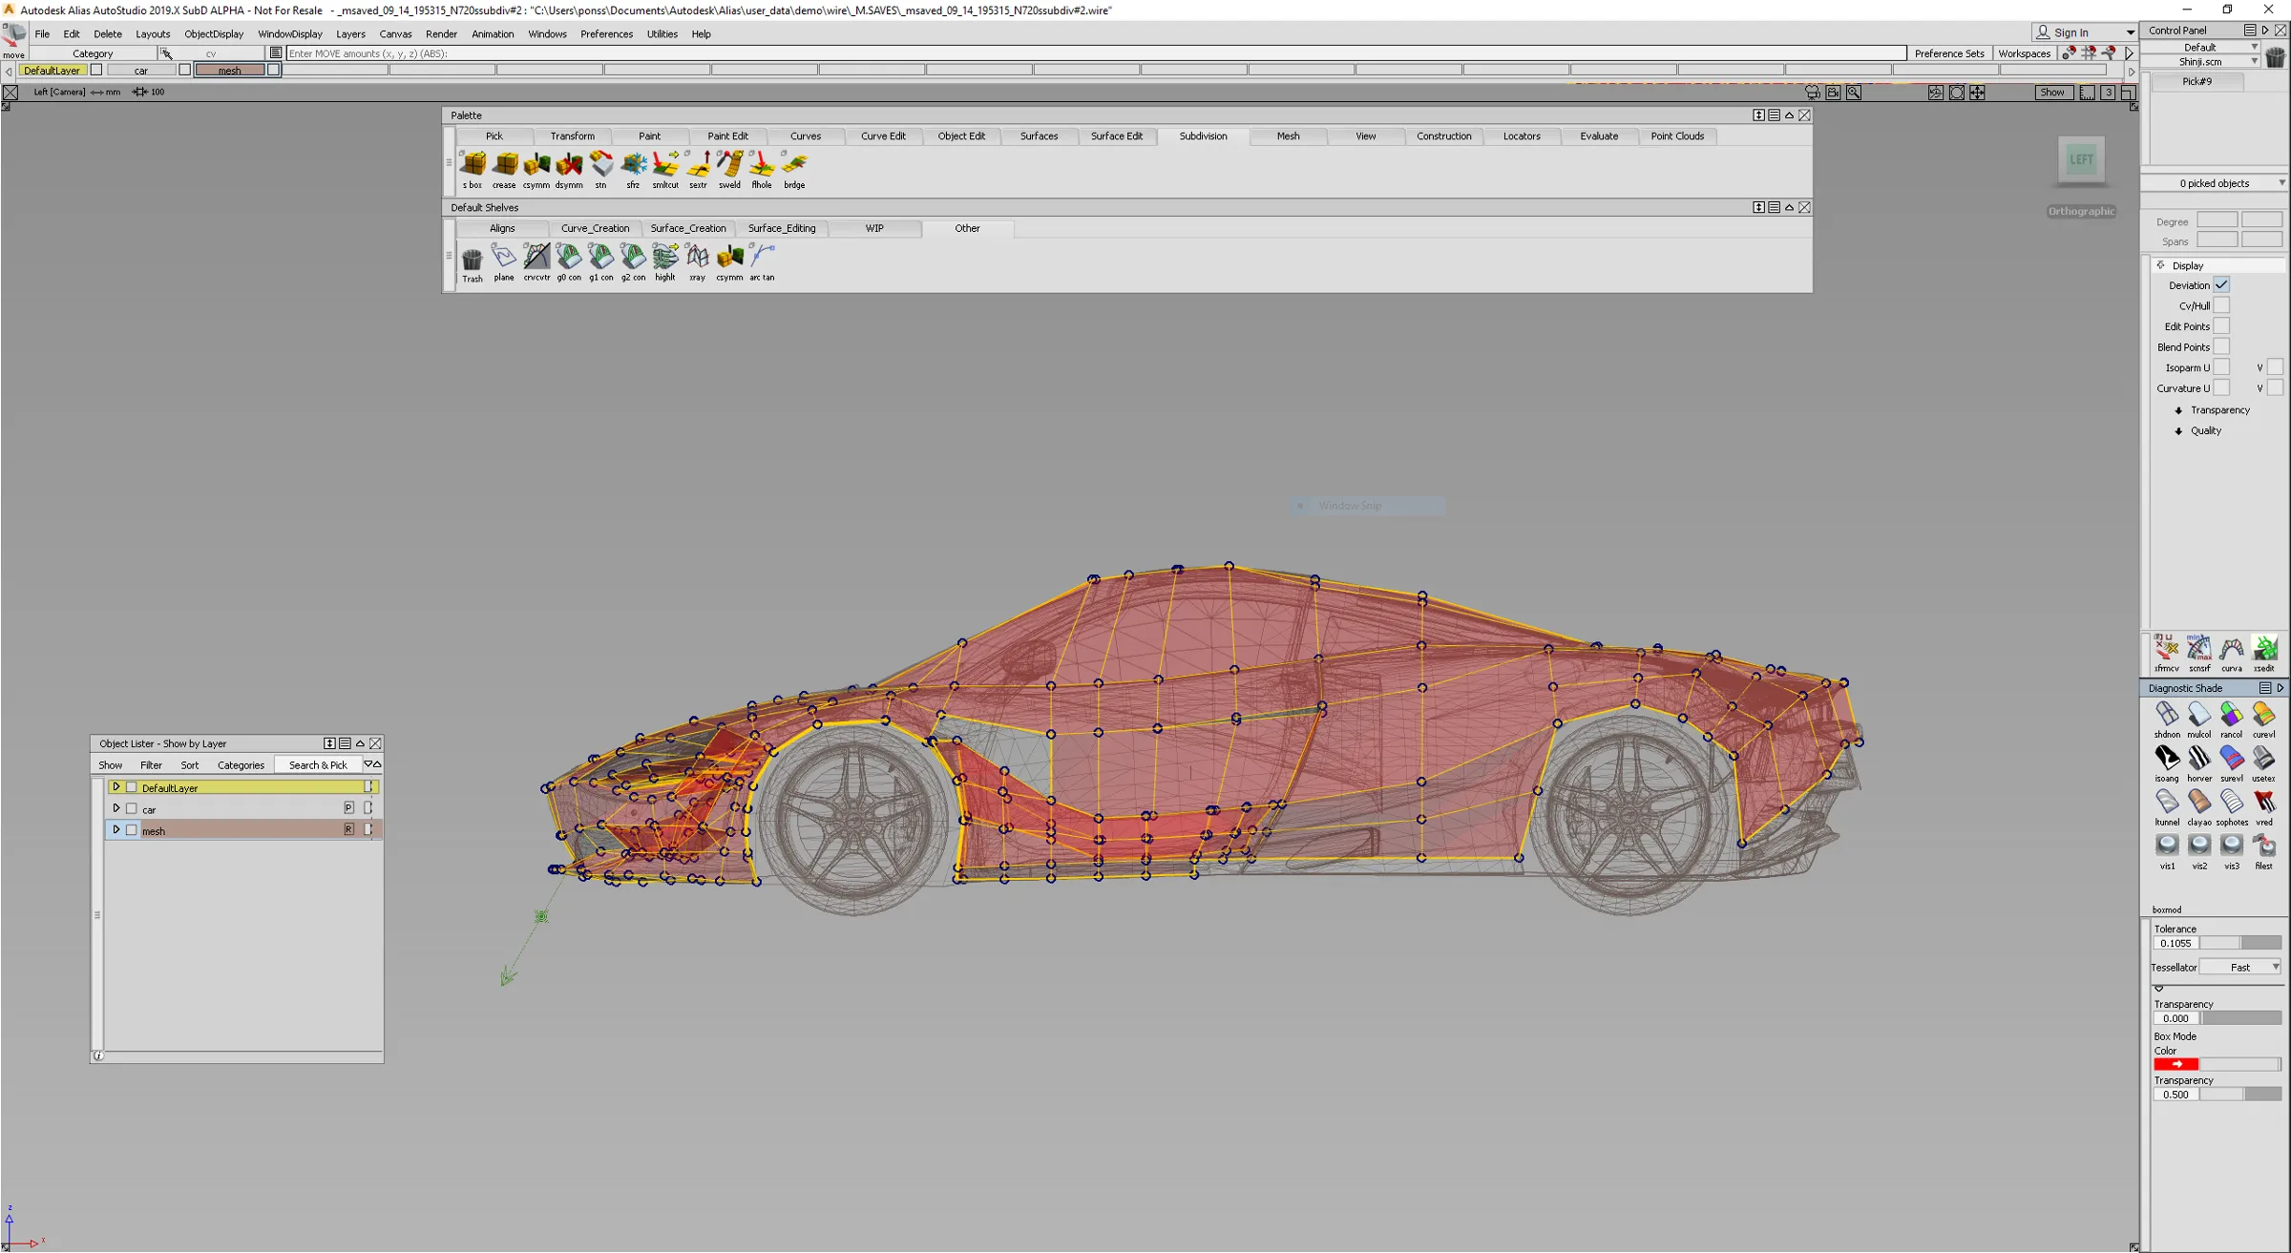Open the Curve_Creation shelf tab
Image resolution: width=2291 pixels, height=1253 pixels.
point(596,229)
